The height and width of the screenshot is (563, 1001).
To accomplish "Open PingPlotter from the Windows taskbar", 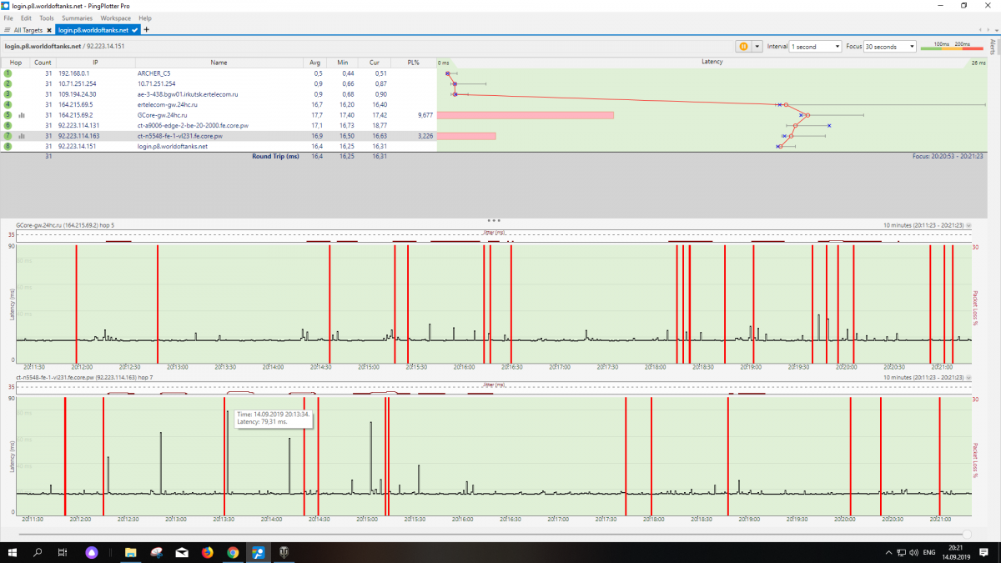I will [259, 552].
